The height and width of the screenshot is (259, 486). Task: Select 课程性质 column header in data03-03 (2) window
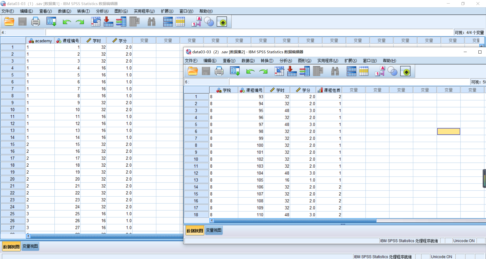(329, 90)
